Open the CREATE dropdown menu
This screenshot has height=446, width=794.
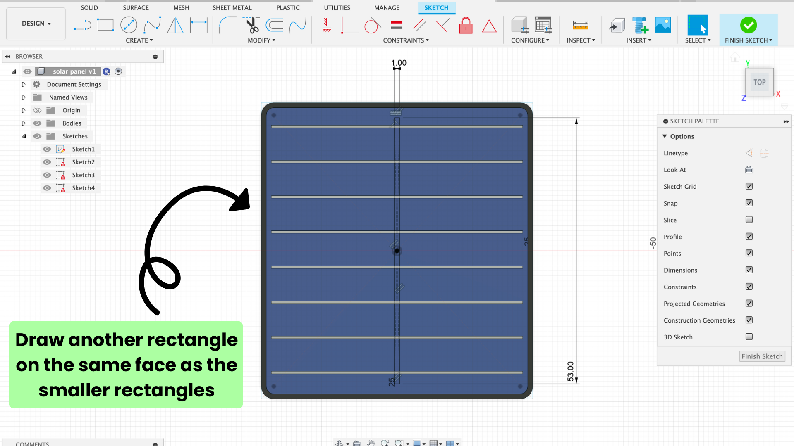[x=139, y=40]
